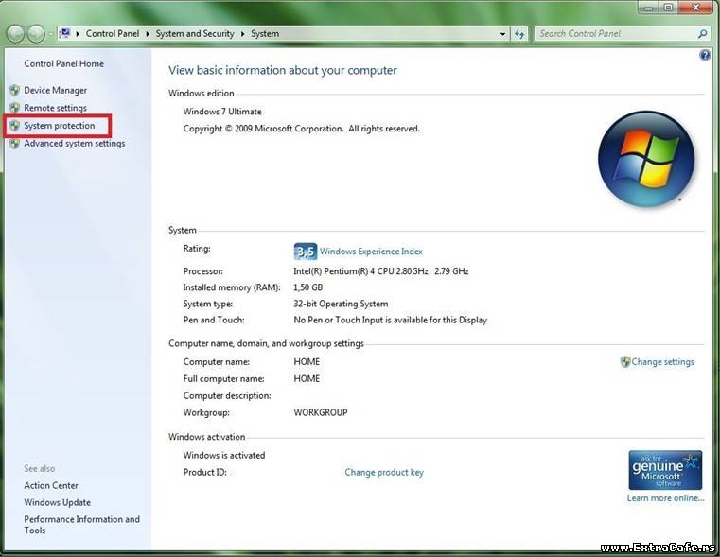Click '32-bit Operating System' text
Screen dimensions: 720x557
[x=341, y=304]
